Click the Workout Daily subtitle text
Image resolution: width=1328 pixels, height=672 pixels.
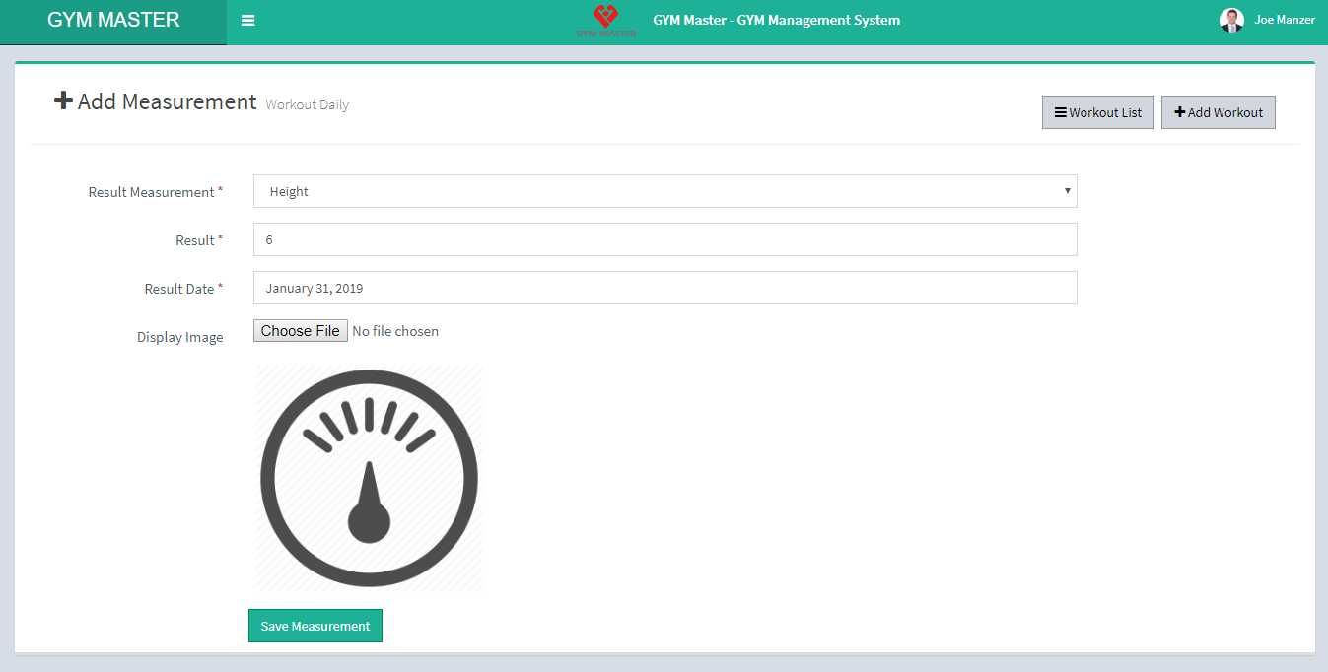(307, 104)
